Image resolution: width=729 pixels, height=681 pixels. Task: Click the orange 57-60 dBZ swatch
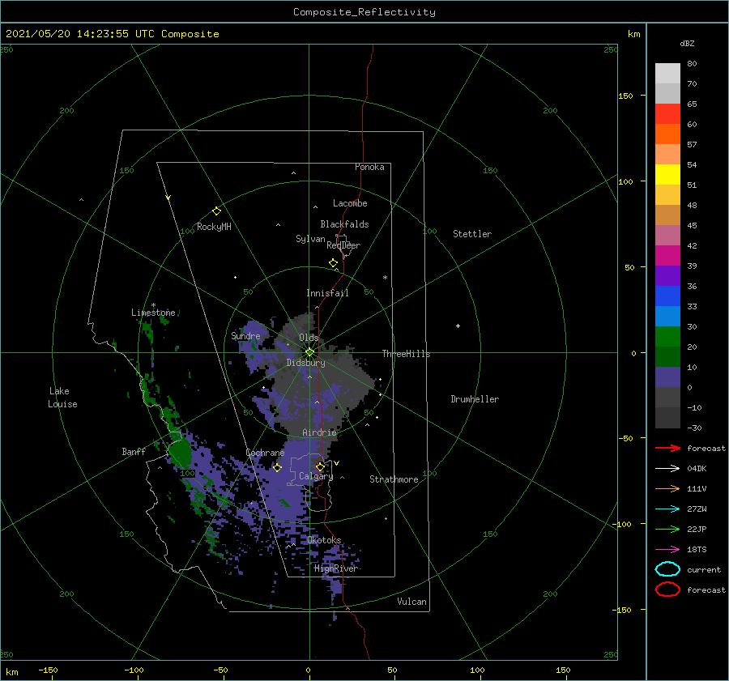(x=667, y=134)
